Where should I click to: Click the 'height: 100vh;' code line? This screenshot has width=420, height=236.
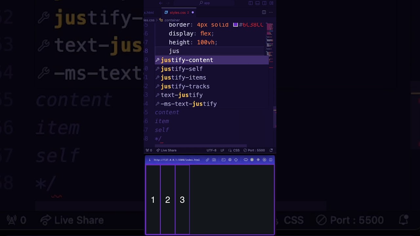(x=193, y=42)
